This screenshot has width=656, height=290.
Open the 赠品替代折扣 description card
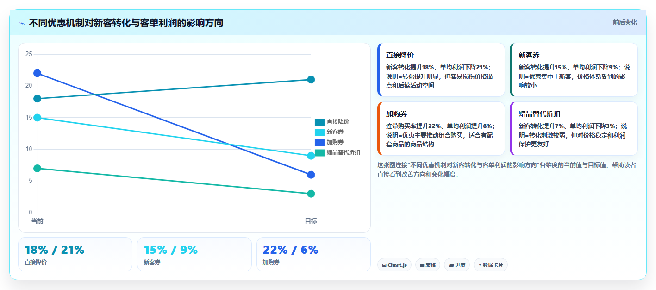(574, 128)
